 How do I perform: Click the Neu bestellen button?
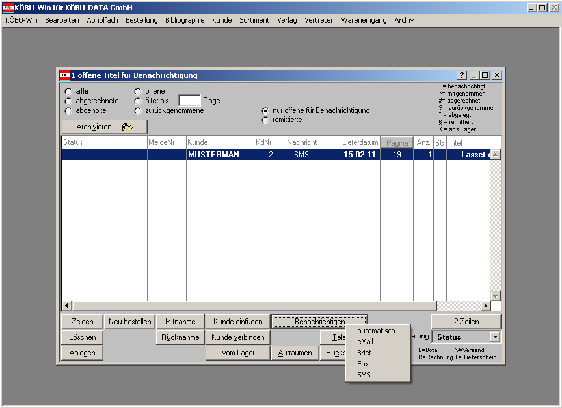point(129,322)
